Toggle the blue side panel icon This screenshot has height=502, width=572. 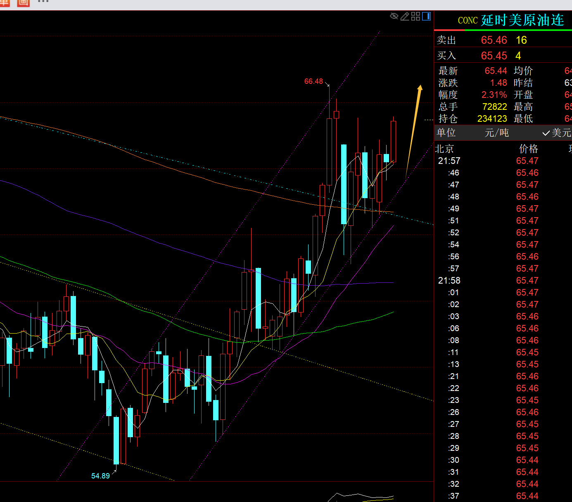point(427,16)
